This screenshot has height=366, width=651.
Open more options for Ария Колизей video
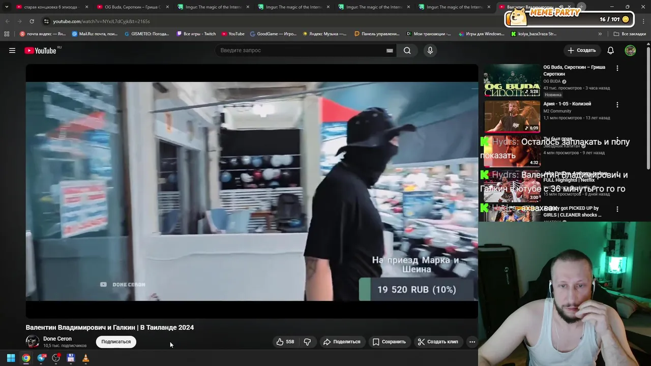point(617,105)
